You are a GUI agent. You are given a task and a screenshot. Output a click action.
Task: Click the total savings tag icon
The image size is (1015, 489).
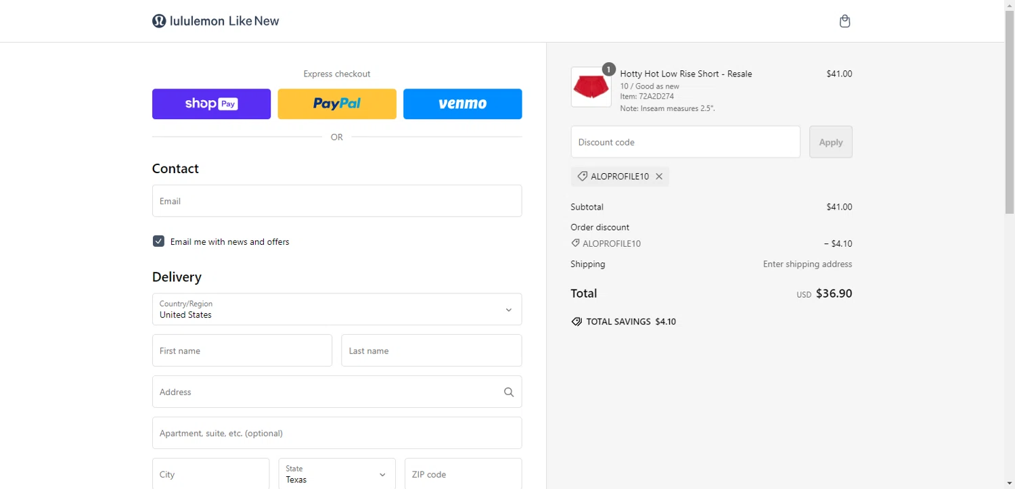pos(577,322)
